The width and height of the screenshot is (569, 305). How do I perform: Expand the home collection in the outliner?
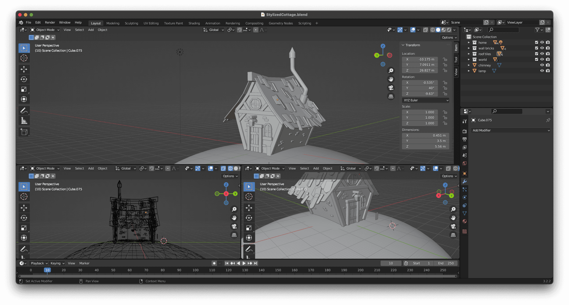(x=469, y=43)
